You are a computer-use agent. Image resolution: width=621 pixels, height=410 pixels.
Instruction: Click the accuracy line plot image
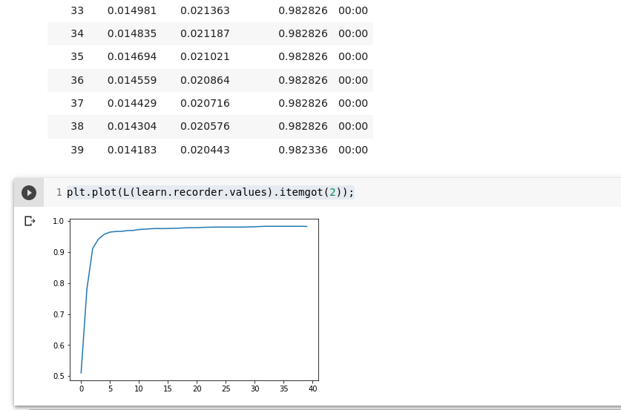(193, 300)
